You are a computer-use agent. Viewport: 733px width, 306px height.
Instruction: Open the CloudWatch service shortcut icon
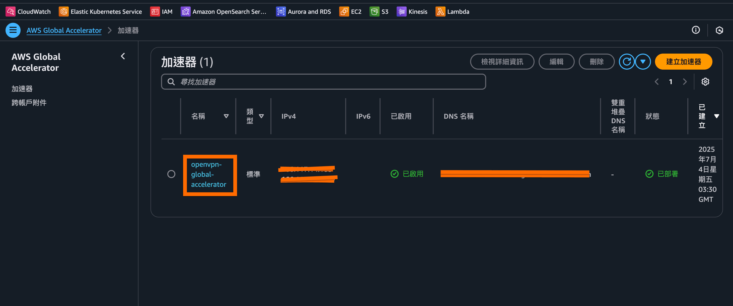coord(10,12)
